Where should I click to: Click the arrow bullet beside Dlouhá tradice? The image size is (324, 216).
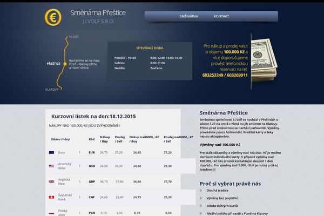tap(201, 191)
